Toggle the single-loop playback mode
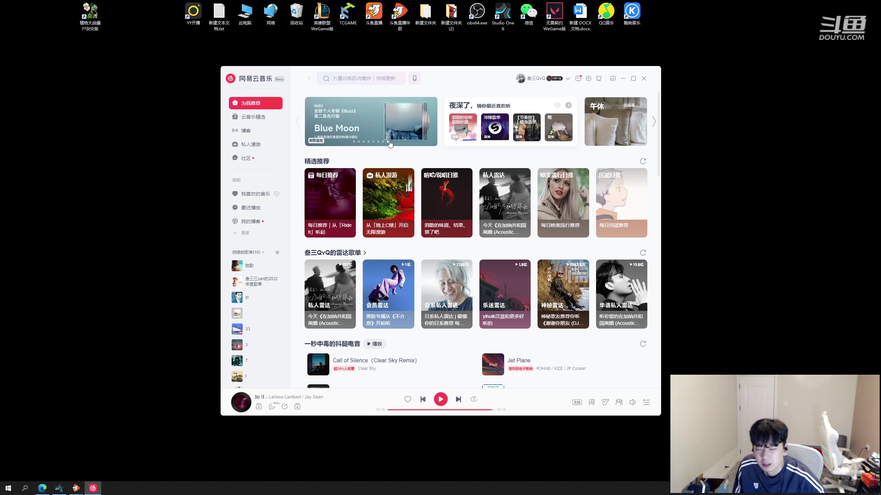This screenshot has height=495, width=881. click(x=474, y=399)
